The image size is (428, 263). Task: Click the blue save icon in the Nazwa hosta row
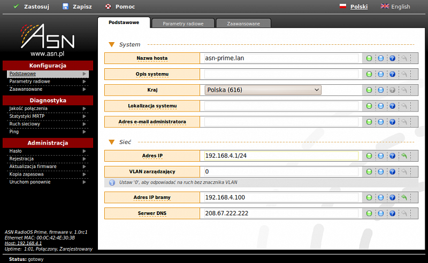tap(381, 58)
